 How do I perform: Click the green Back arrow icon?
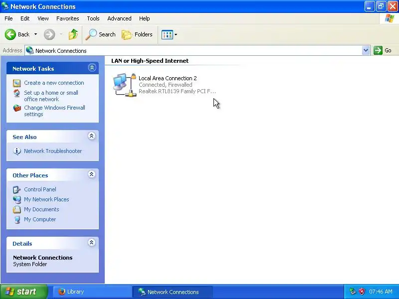coord(10,34)
